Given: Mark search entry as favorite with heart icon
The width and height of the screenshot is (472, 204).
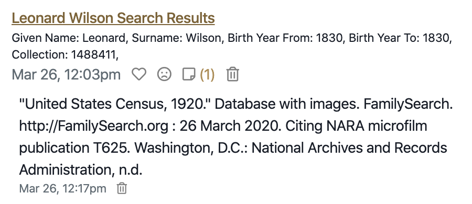Looking at the screenshot, I should pyautogui.click(x=139, y=74).
